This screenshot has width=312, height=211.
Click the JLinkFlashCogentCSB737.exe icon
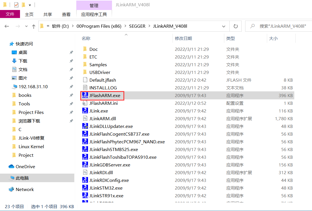click(85, 134)
